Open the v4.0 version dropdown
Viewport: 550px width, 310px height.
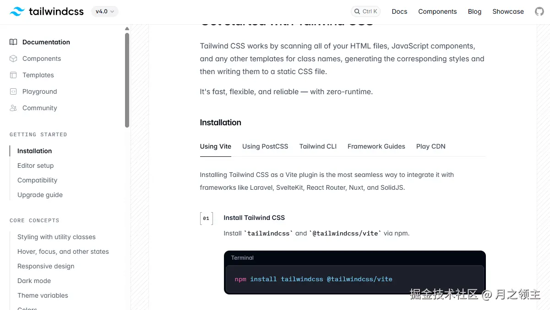tap(105, 11)
